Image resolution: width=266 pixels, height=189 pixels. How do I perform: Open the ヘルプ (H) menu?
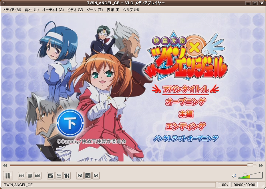coord(131,10)
